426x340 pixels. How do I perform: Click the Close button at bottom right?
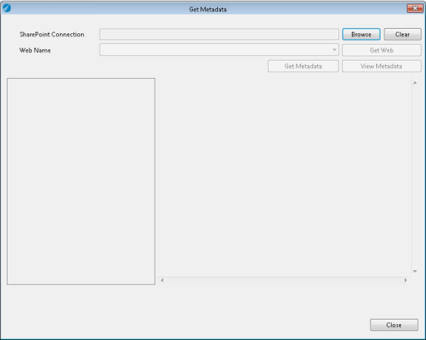394,325
